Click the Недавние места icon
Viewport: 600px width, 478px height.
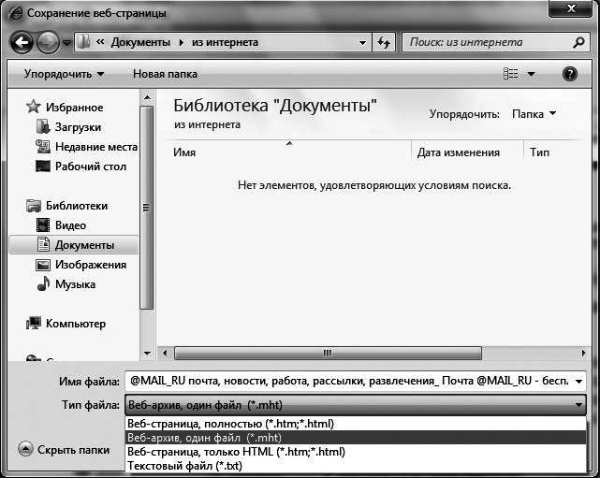[x=43, y=147]
